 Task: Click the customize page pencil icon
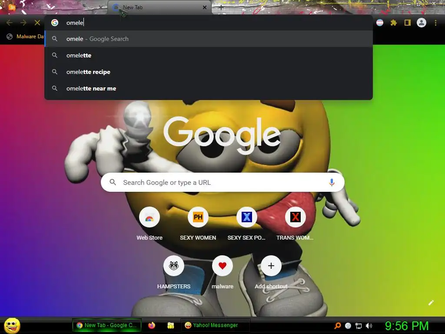(x=431, y=303)
